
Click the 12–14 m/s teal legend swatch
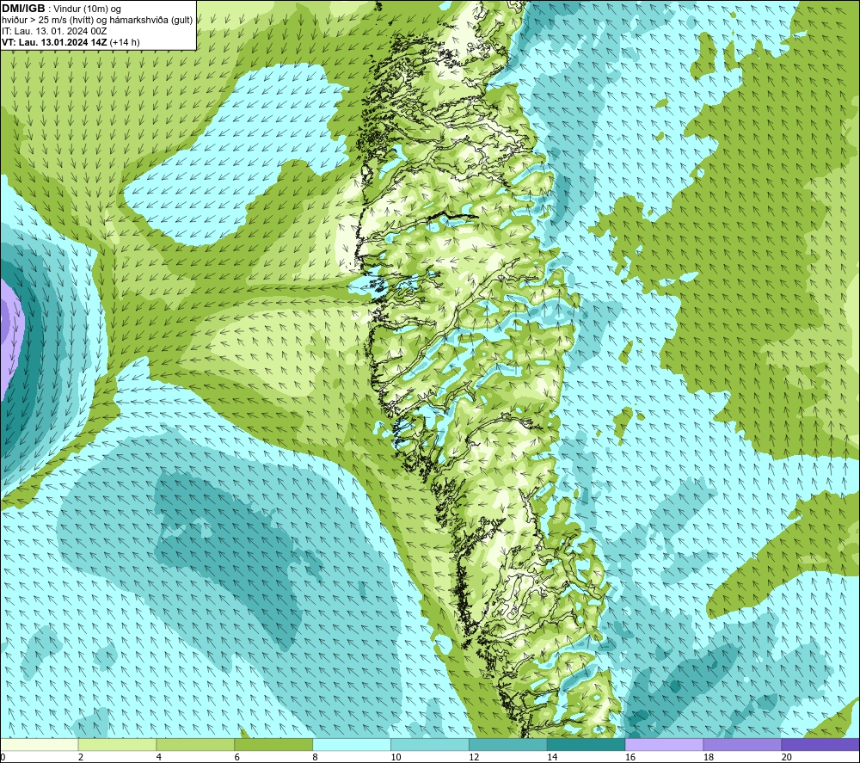click(x=508, y=744)
